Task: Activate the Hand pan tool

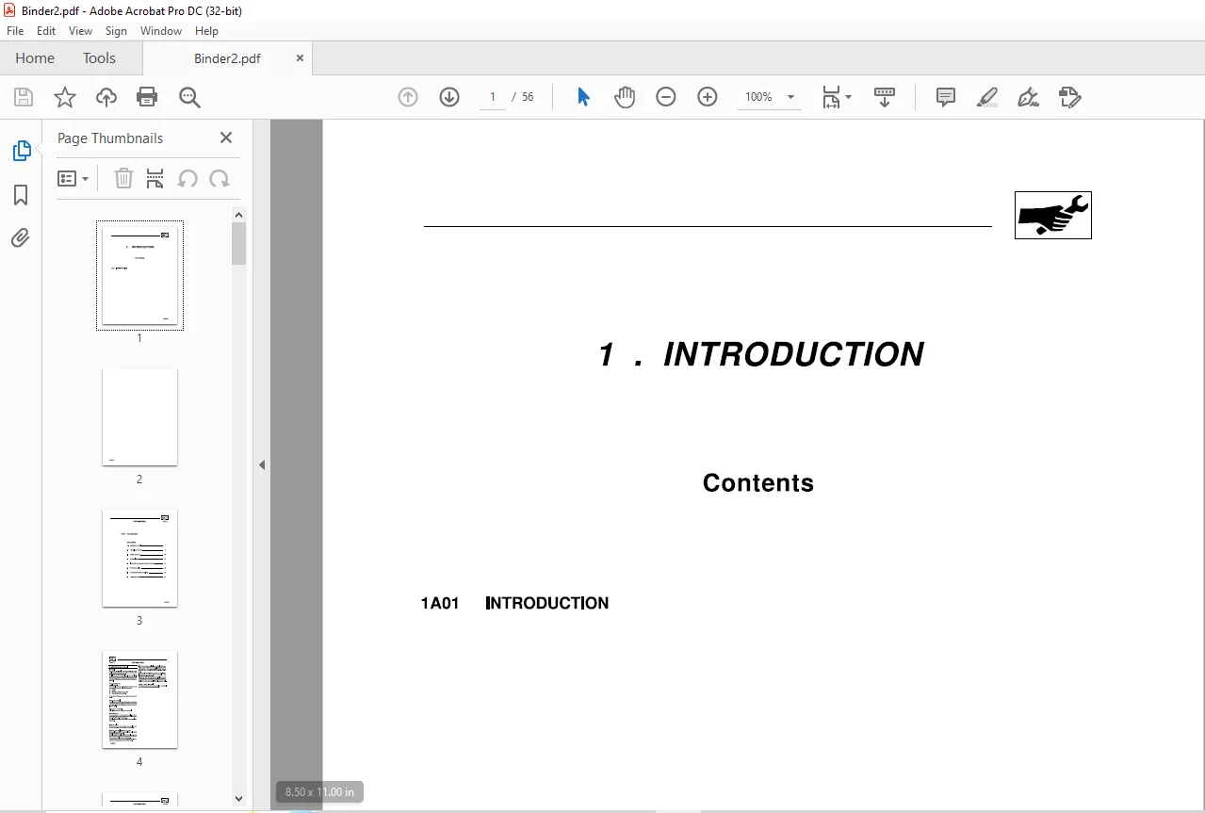Action: click(x=625, y=97)
